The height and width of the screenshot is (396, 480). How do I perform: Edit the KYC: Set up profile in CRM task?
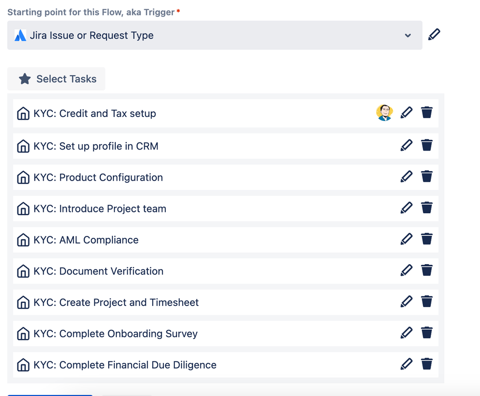point(406,145)
